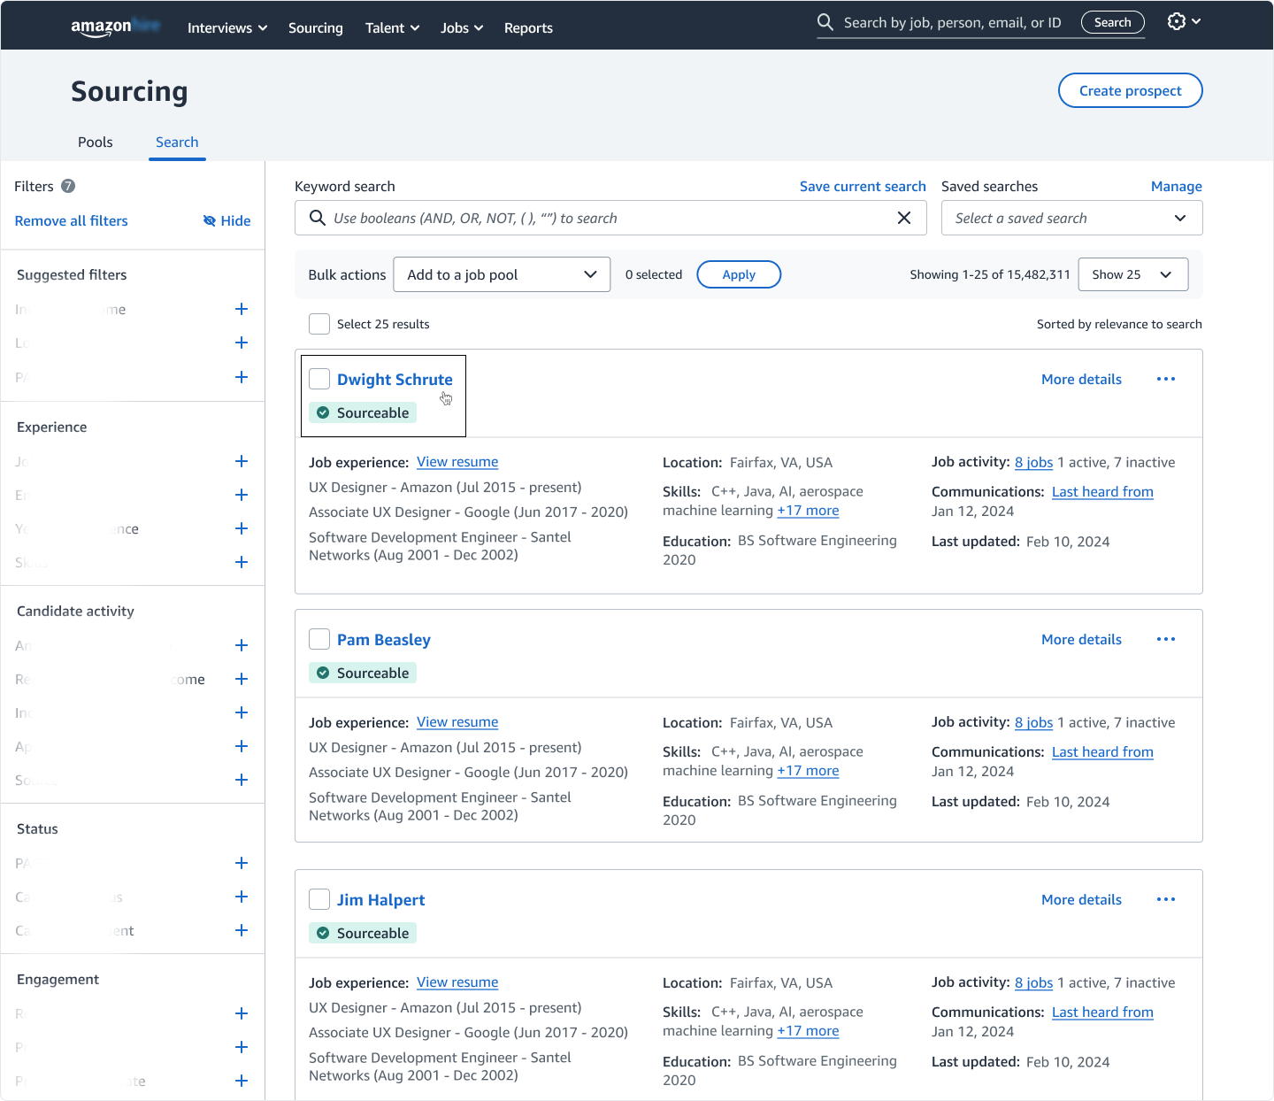Open three-dot menu for Jim Halpert
The width and height of the screenshot is (1274, 1101).
(1166, 899)
